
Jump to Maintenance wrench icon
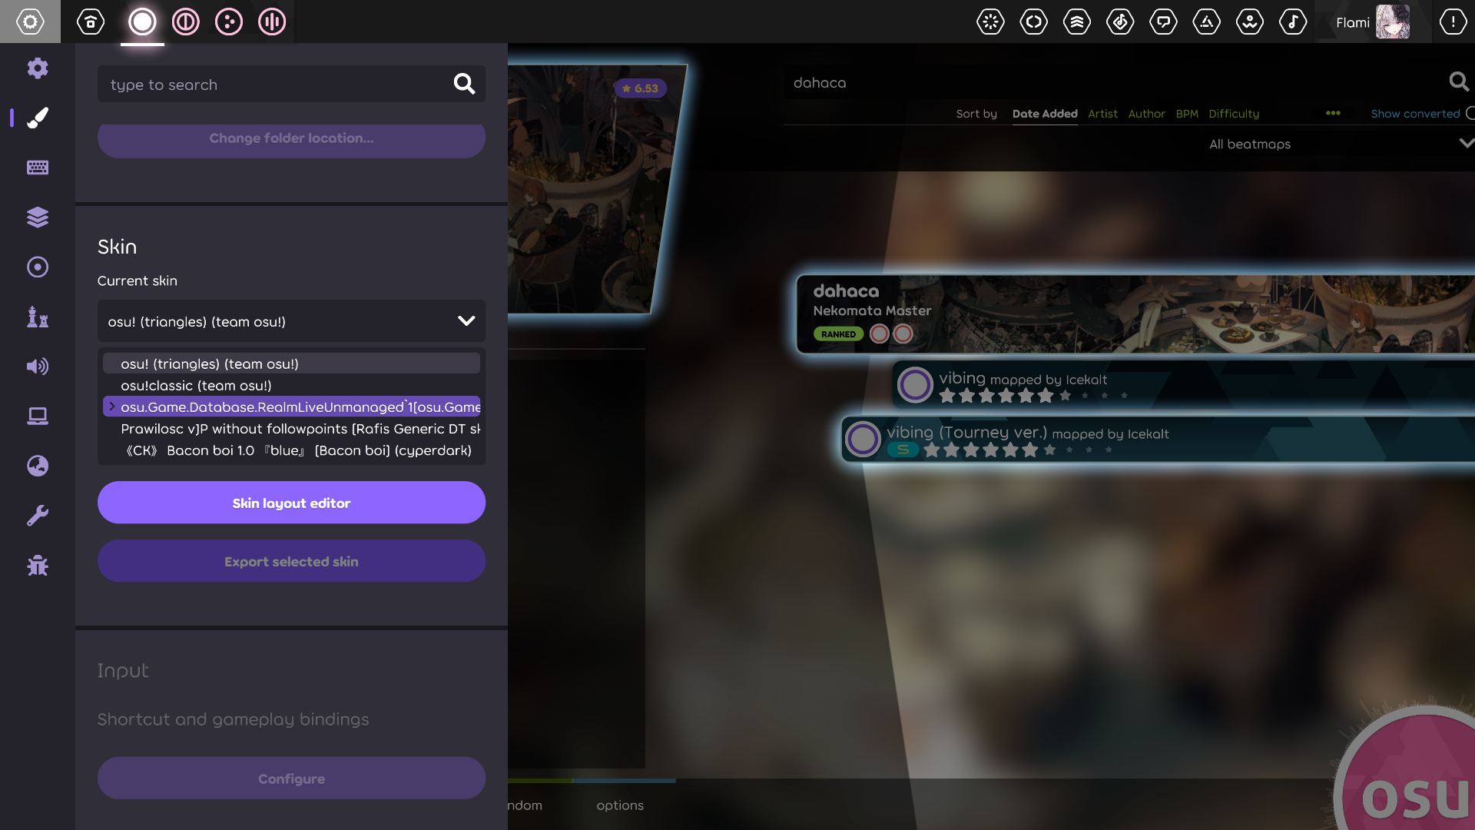(38, 516)
